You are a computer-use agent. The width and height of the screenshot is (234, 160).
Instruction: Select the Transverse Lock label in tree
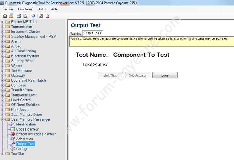(x=24, y=95)
